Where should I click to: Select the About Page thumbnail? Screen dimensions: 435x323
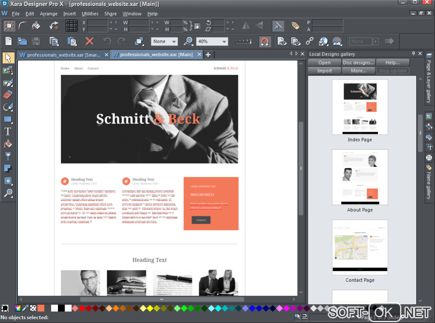(x=360, y=177)
